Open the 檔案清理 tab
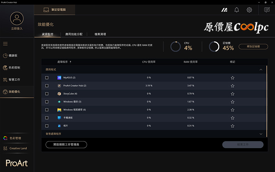The width and height of the screenshot is (275, 172). point(100,34)
